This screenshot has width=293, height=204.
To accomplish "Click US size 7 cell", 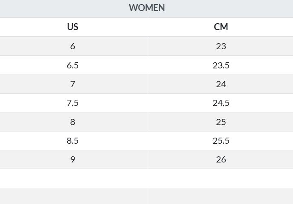I will click(x=73, y=84).
